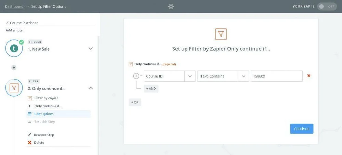Click the red X to remove filter rule
Screen dimensions: 342x155
[309, 76]
